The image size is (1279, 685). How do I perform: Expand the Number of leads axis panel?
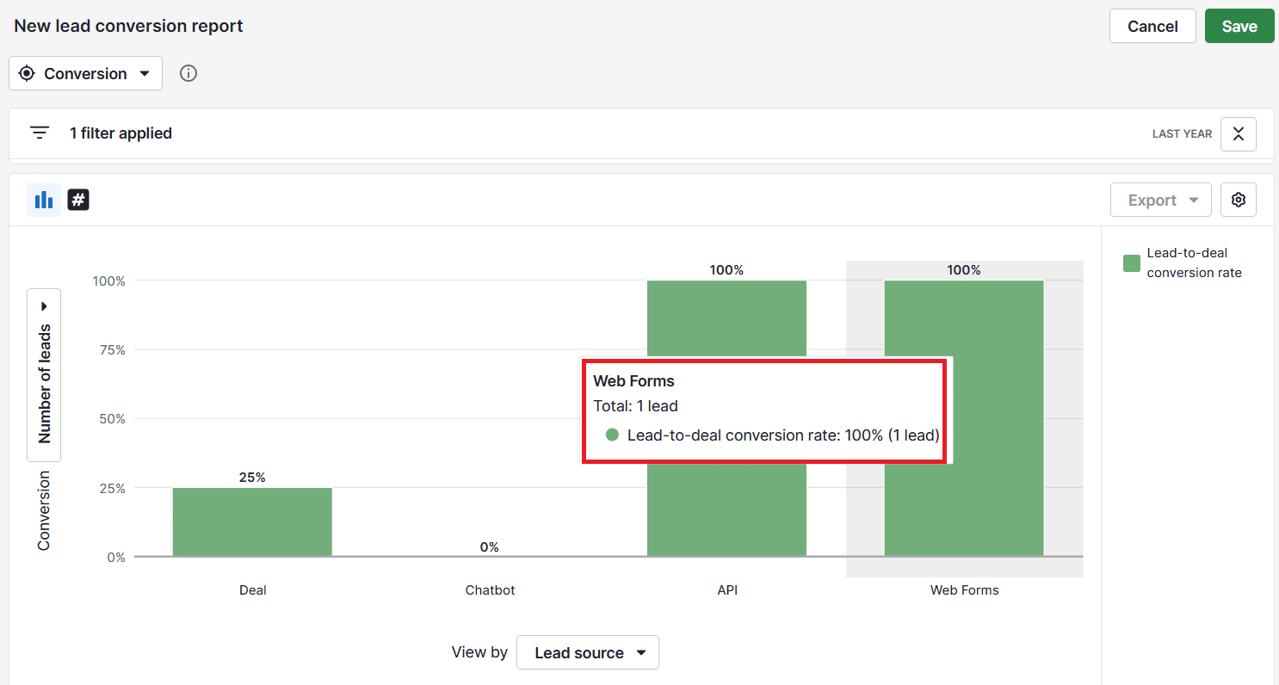coord(44,305)
